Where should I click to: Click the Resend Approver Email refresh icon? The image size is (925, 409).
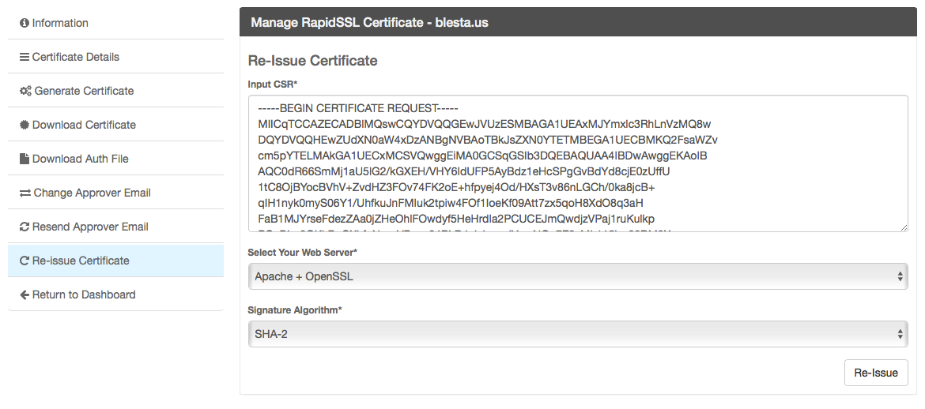point(25,227)
